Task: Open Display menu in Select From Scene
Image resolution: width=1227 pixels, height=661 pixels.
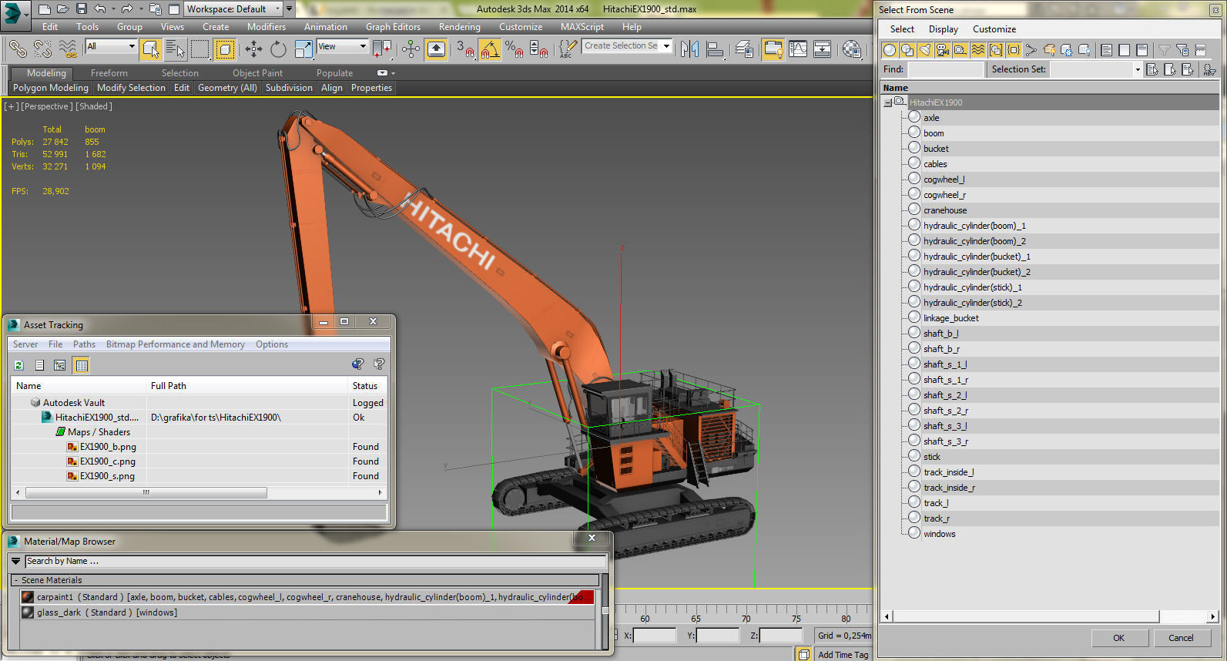Action: click(944, 29)
